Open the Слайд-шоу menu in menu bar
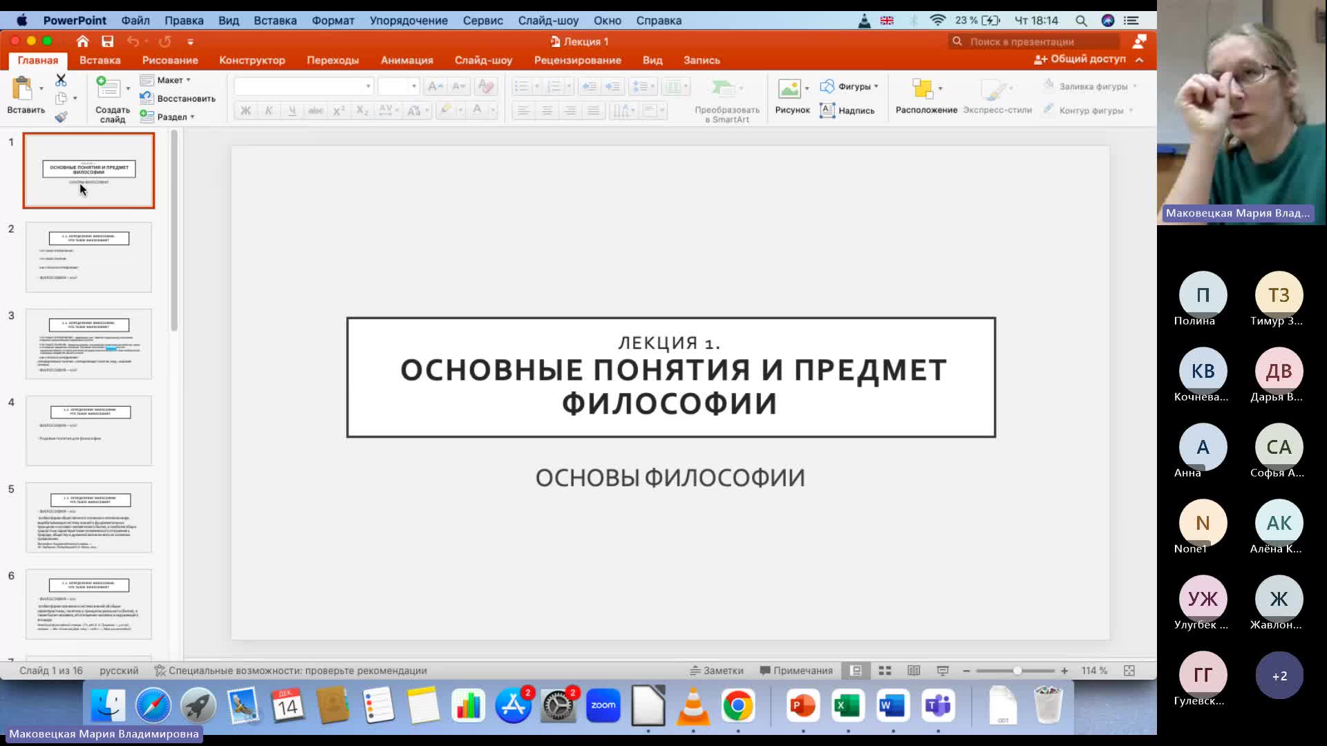 click(548, 21)
